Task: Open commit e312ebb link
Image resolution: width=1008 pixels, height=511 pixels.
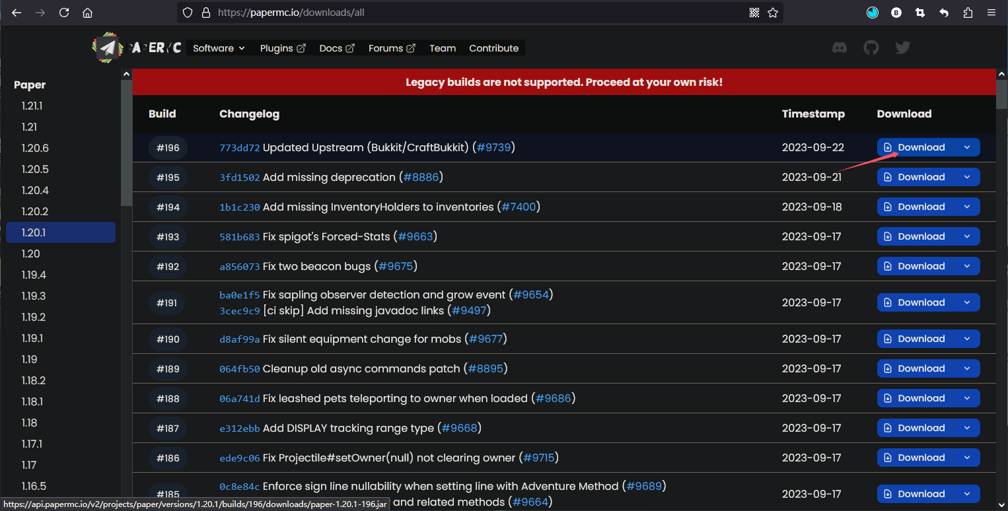Action: click(240, 428)
